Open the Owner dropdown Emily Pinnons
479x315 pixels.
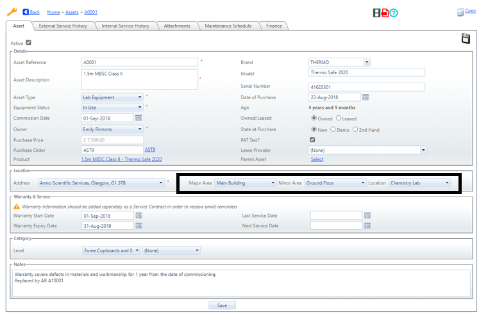click(x=112, y=129)
